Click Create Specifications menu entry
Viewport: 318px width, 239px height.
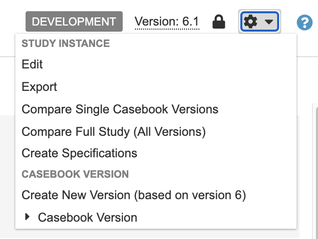click(79, 153)
